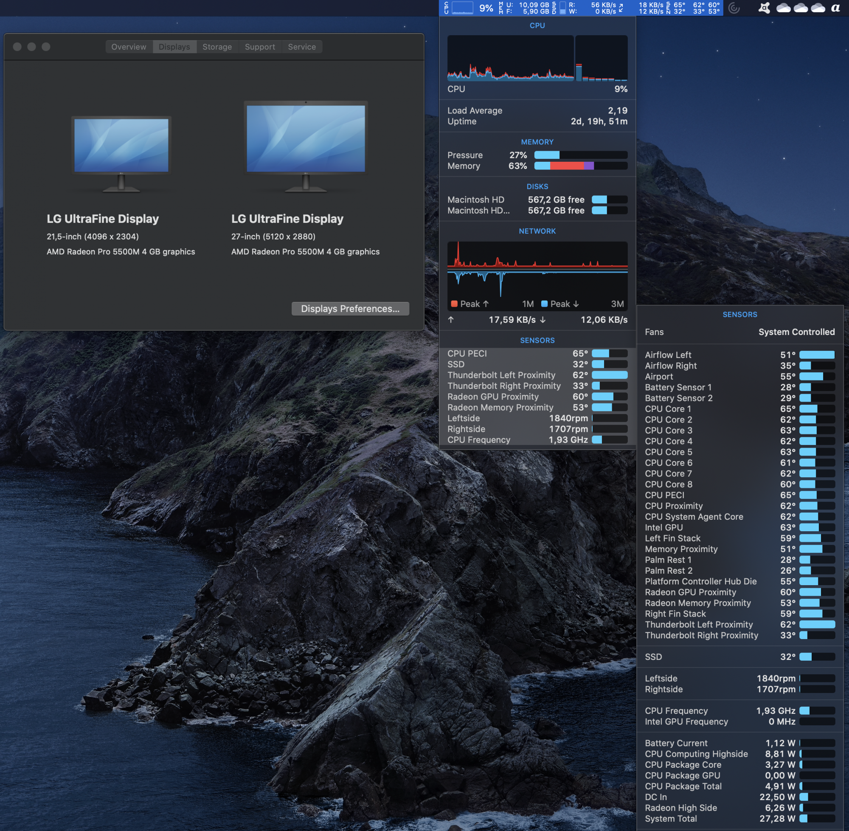Switch to the Overview tab

(129, 47)
